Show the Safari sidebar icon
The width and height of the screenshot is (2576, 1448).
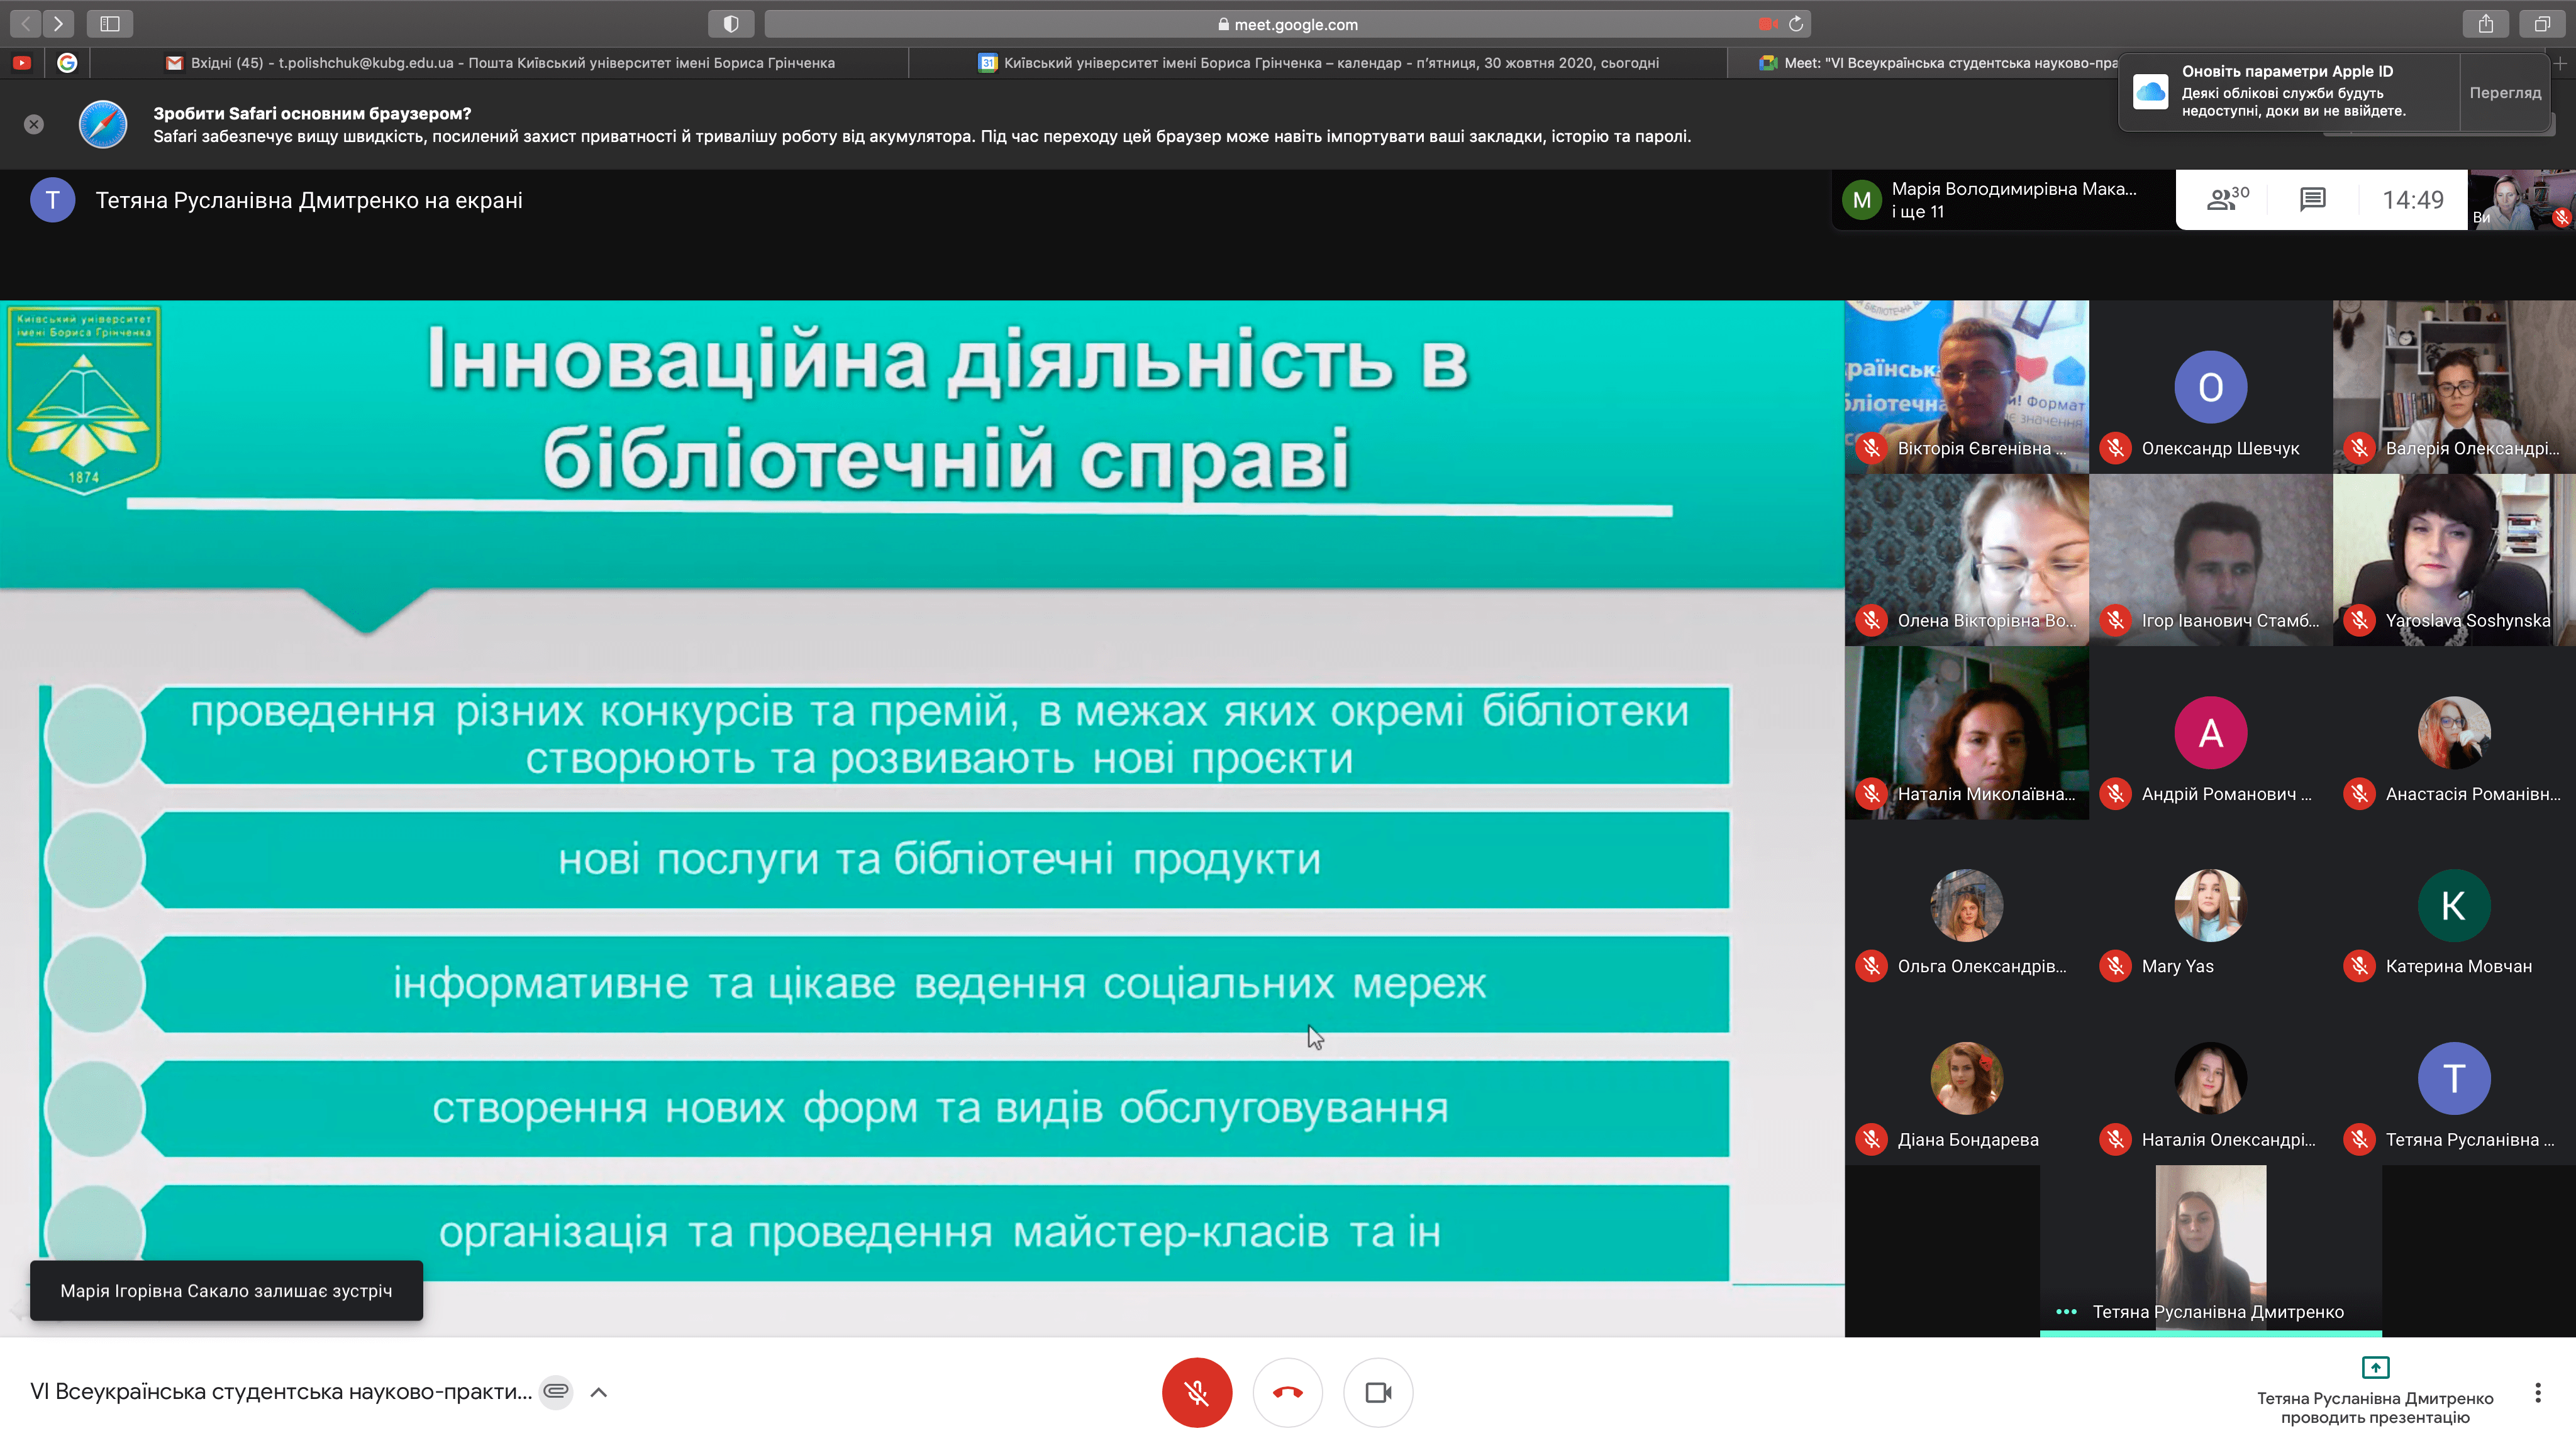pyautogui.click(x=110, y=24)
